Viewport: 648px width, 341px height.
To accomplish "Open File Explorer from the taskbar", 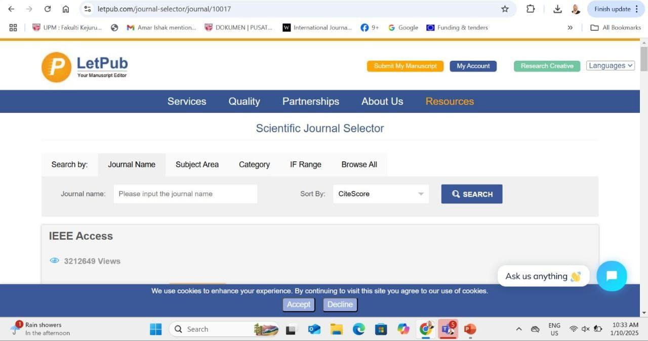I will [337, 329].
